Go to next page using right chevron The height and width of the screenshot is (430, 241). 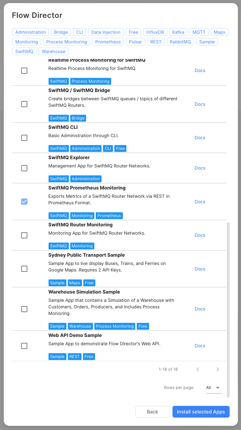tap(218, 369)
